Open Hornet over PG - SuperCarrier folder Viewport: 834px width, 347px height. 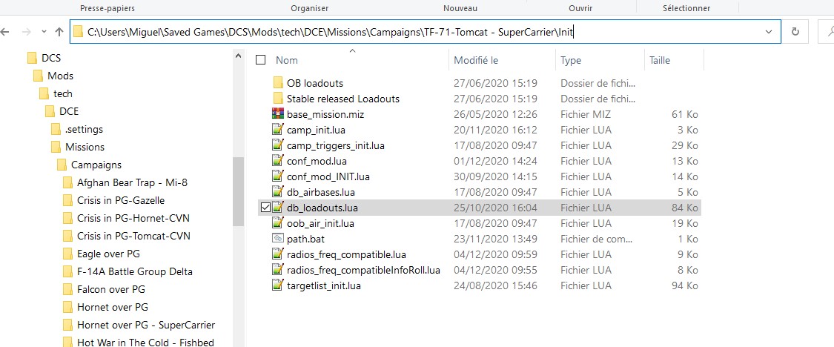click(x=146, y=325)
